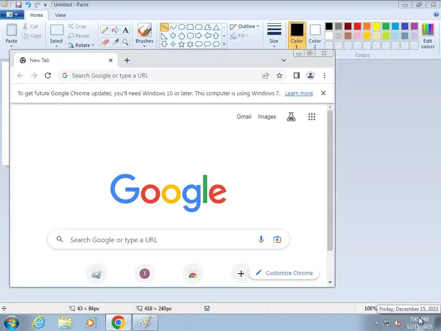Open Google apps grid icon
This screenshot has width=441, height=331.
[312, 117]
